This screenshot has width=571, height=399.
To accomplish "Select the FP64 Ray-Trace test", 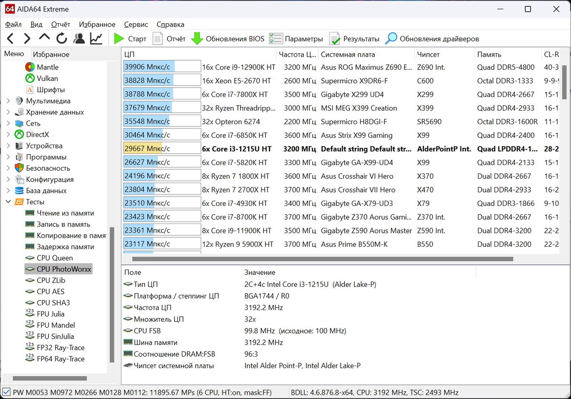I will pos(55,359).
